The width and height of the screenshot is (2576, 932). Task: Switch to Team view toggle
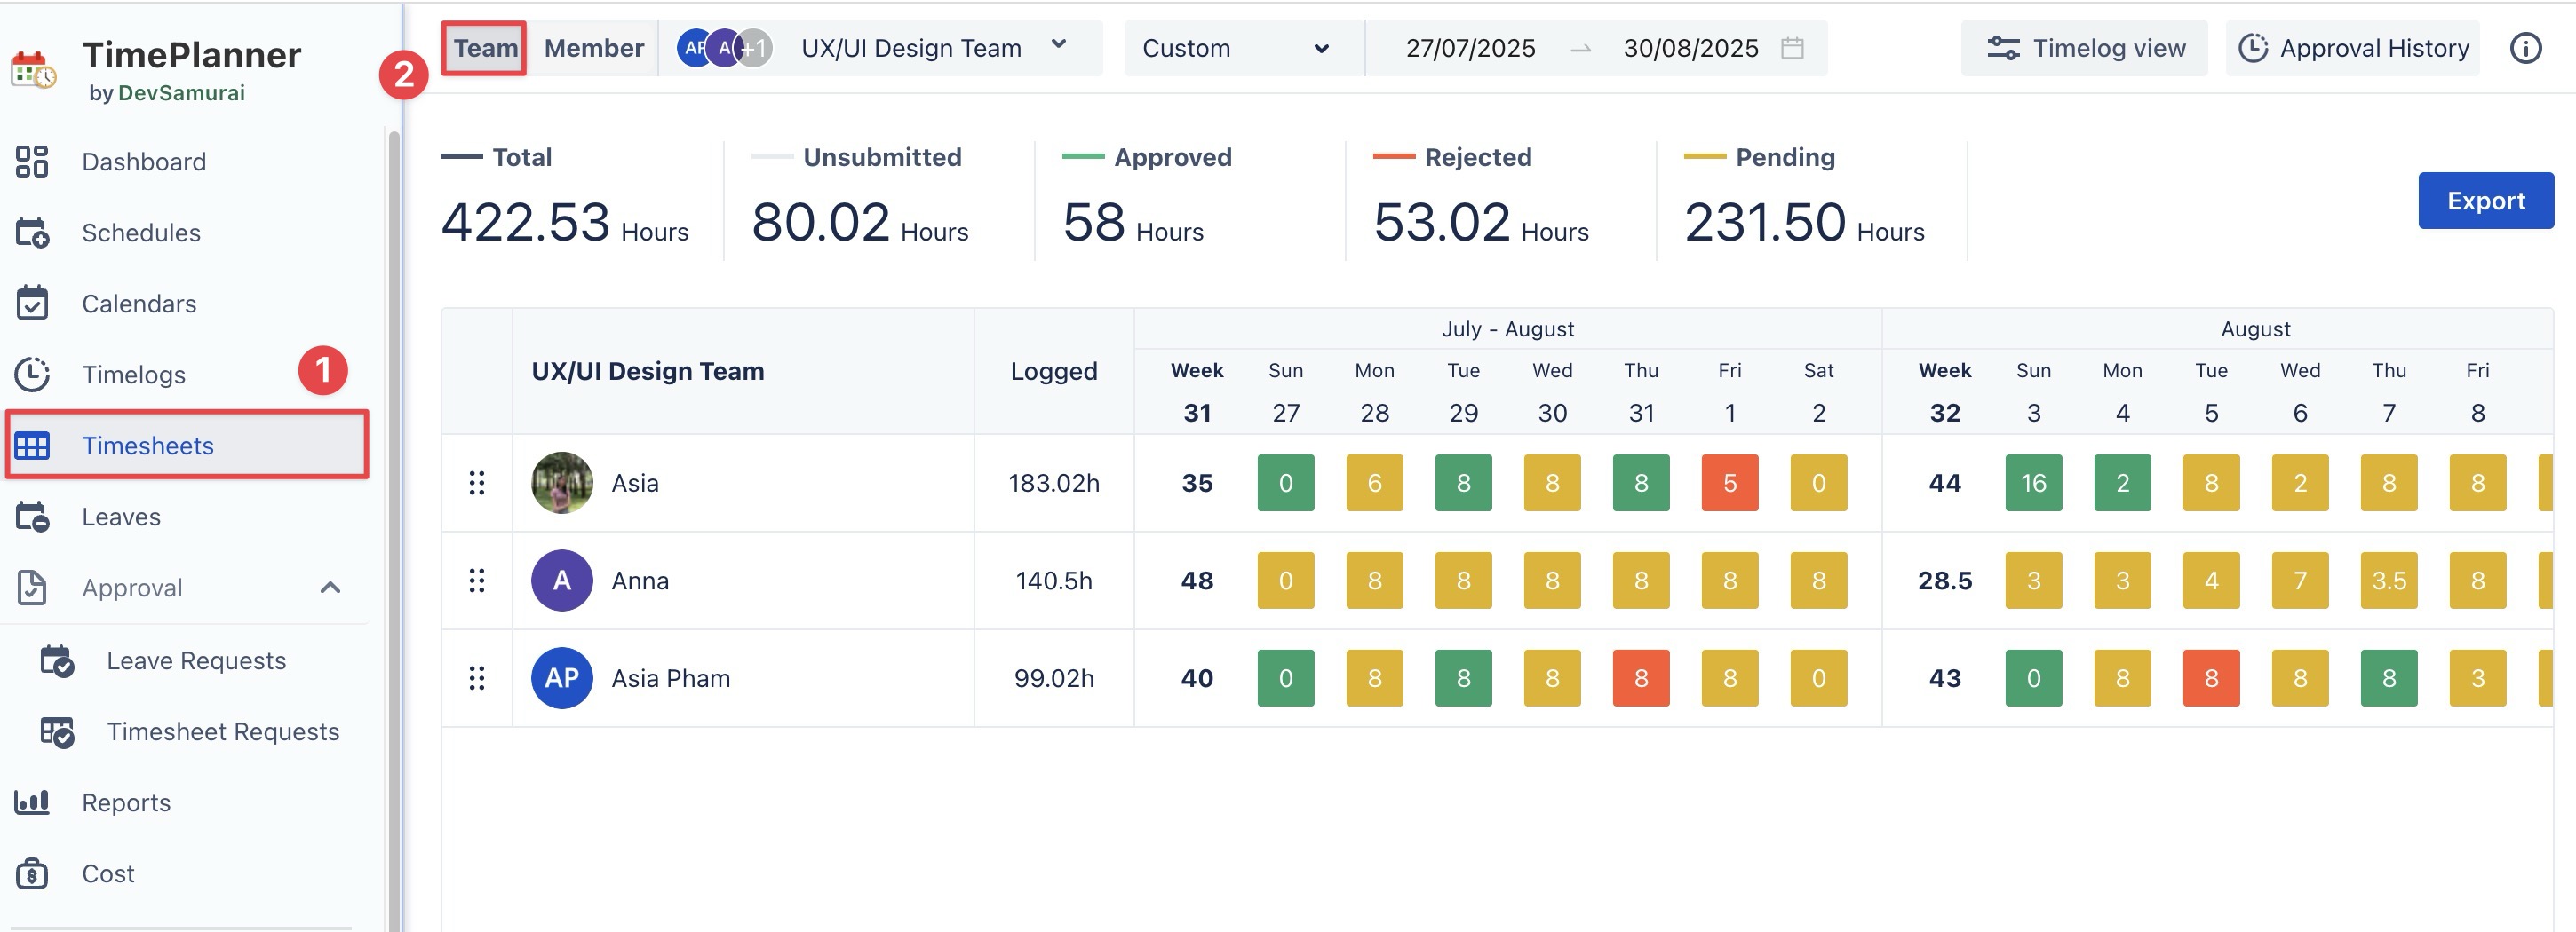[485, 48]
